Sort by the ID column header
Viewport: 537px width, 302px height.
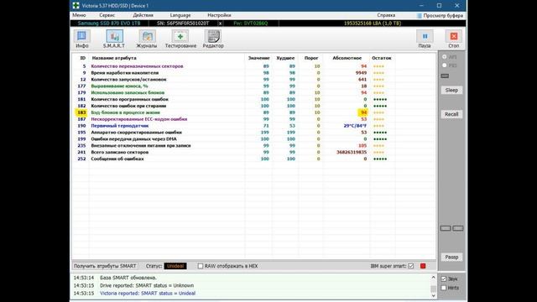tap(82, 58)
